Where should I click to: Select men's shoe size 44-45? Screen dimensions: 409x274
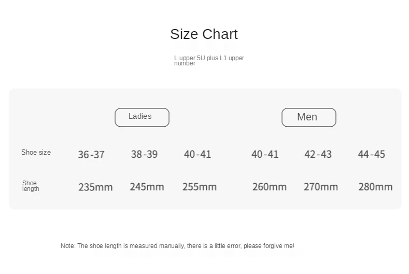tap(372, 154)
